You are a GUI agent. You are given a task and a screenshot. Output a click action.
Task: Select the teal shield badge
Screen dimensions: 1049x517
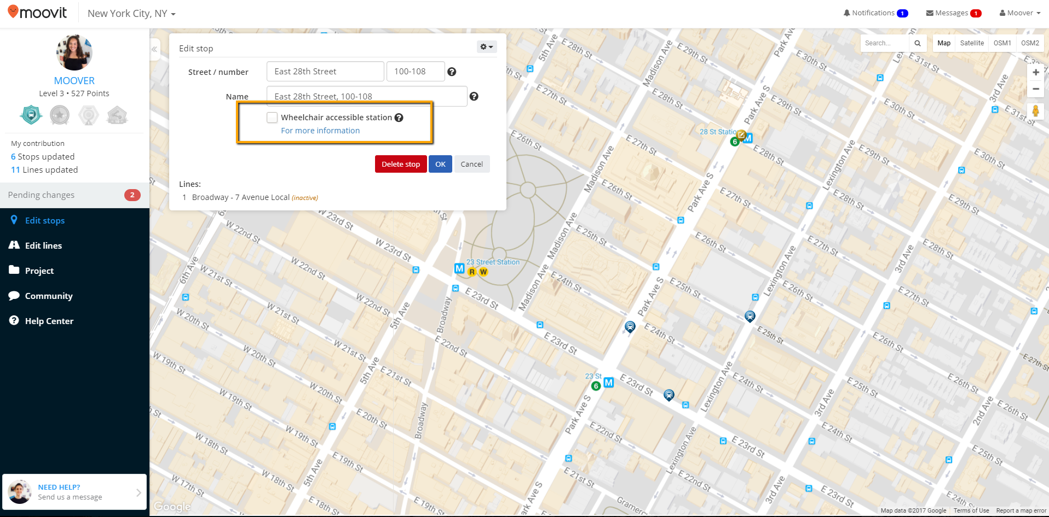(x=31, y=115)
